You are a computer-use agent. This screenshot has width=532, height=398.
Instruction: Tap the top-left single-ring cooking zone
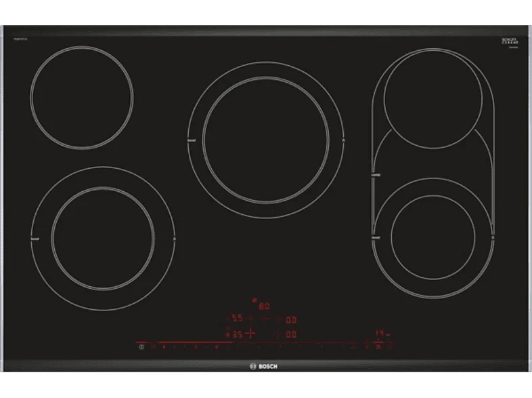[82, 98]
